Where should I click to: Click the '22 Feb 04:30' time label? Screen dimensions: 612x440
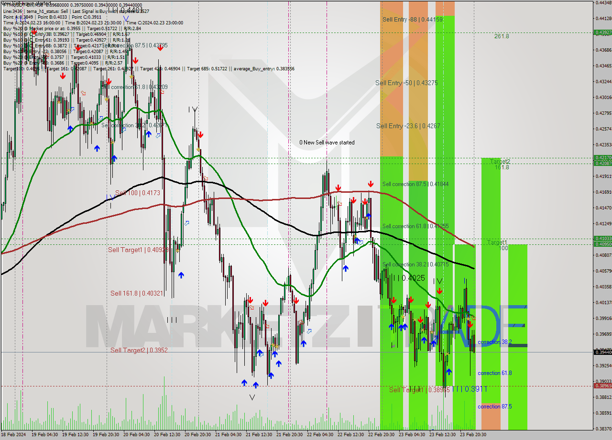point(320,435)
